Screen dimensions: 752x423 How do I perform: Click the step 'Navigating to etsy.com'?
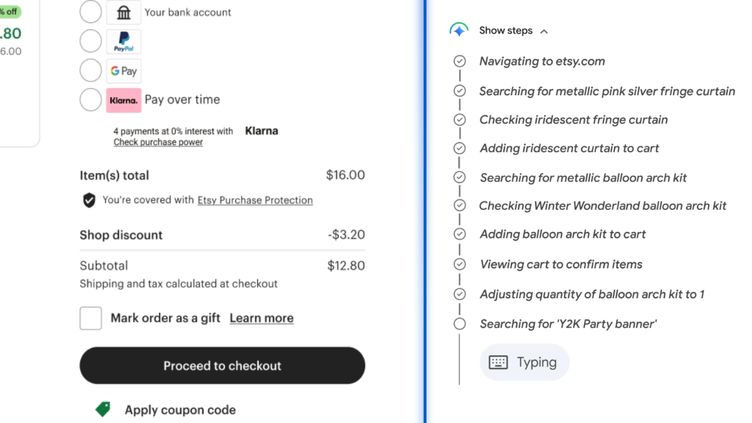coord(542,61)
